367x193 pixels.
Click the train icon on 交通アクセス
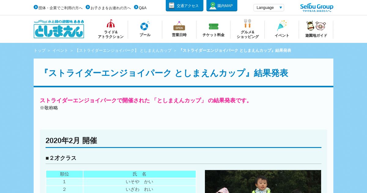(172, 6)
